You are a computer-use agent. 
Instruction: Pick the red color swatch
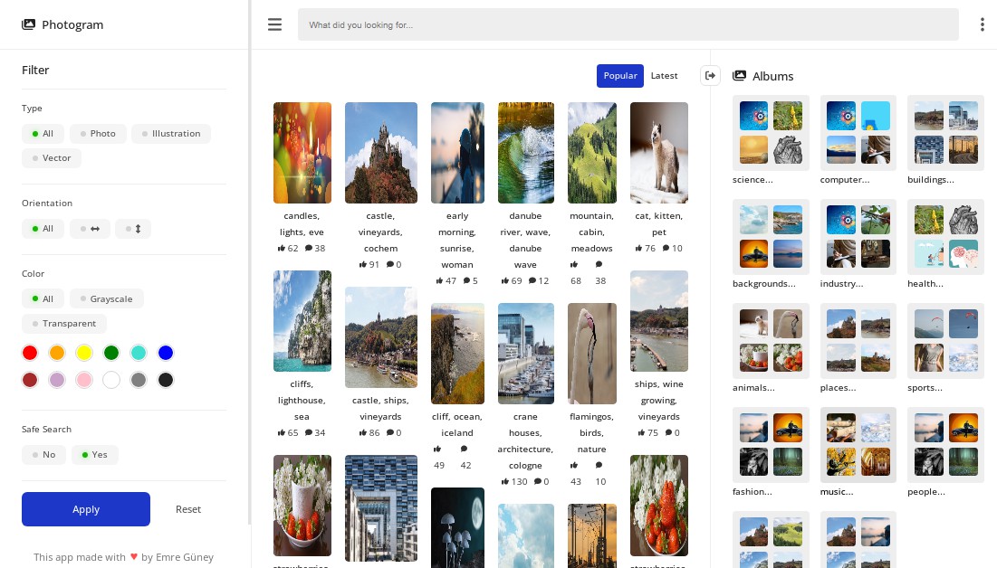pyautogui.click(x=30, y=353)
